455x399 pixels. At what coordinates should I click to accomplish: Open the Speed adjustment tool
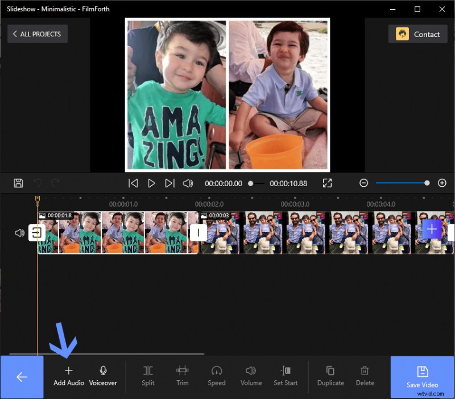[217, 376]
